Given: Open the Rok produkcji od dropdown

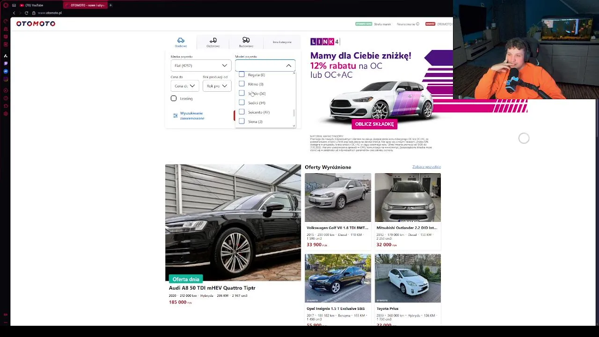Looking at the screenshot, I should 217,86.
